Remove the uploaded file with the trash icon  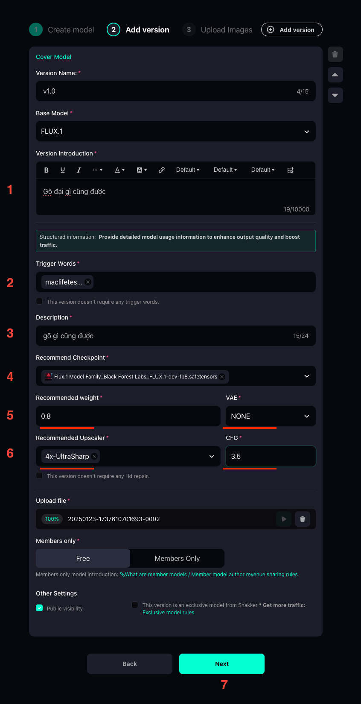point(302,519)
